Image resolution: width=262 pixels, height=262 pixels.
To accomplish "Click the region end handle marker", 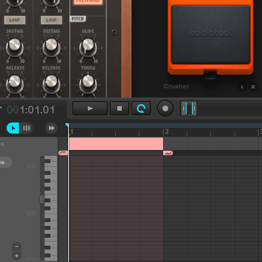I will point(168,153).
